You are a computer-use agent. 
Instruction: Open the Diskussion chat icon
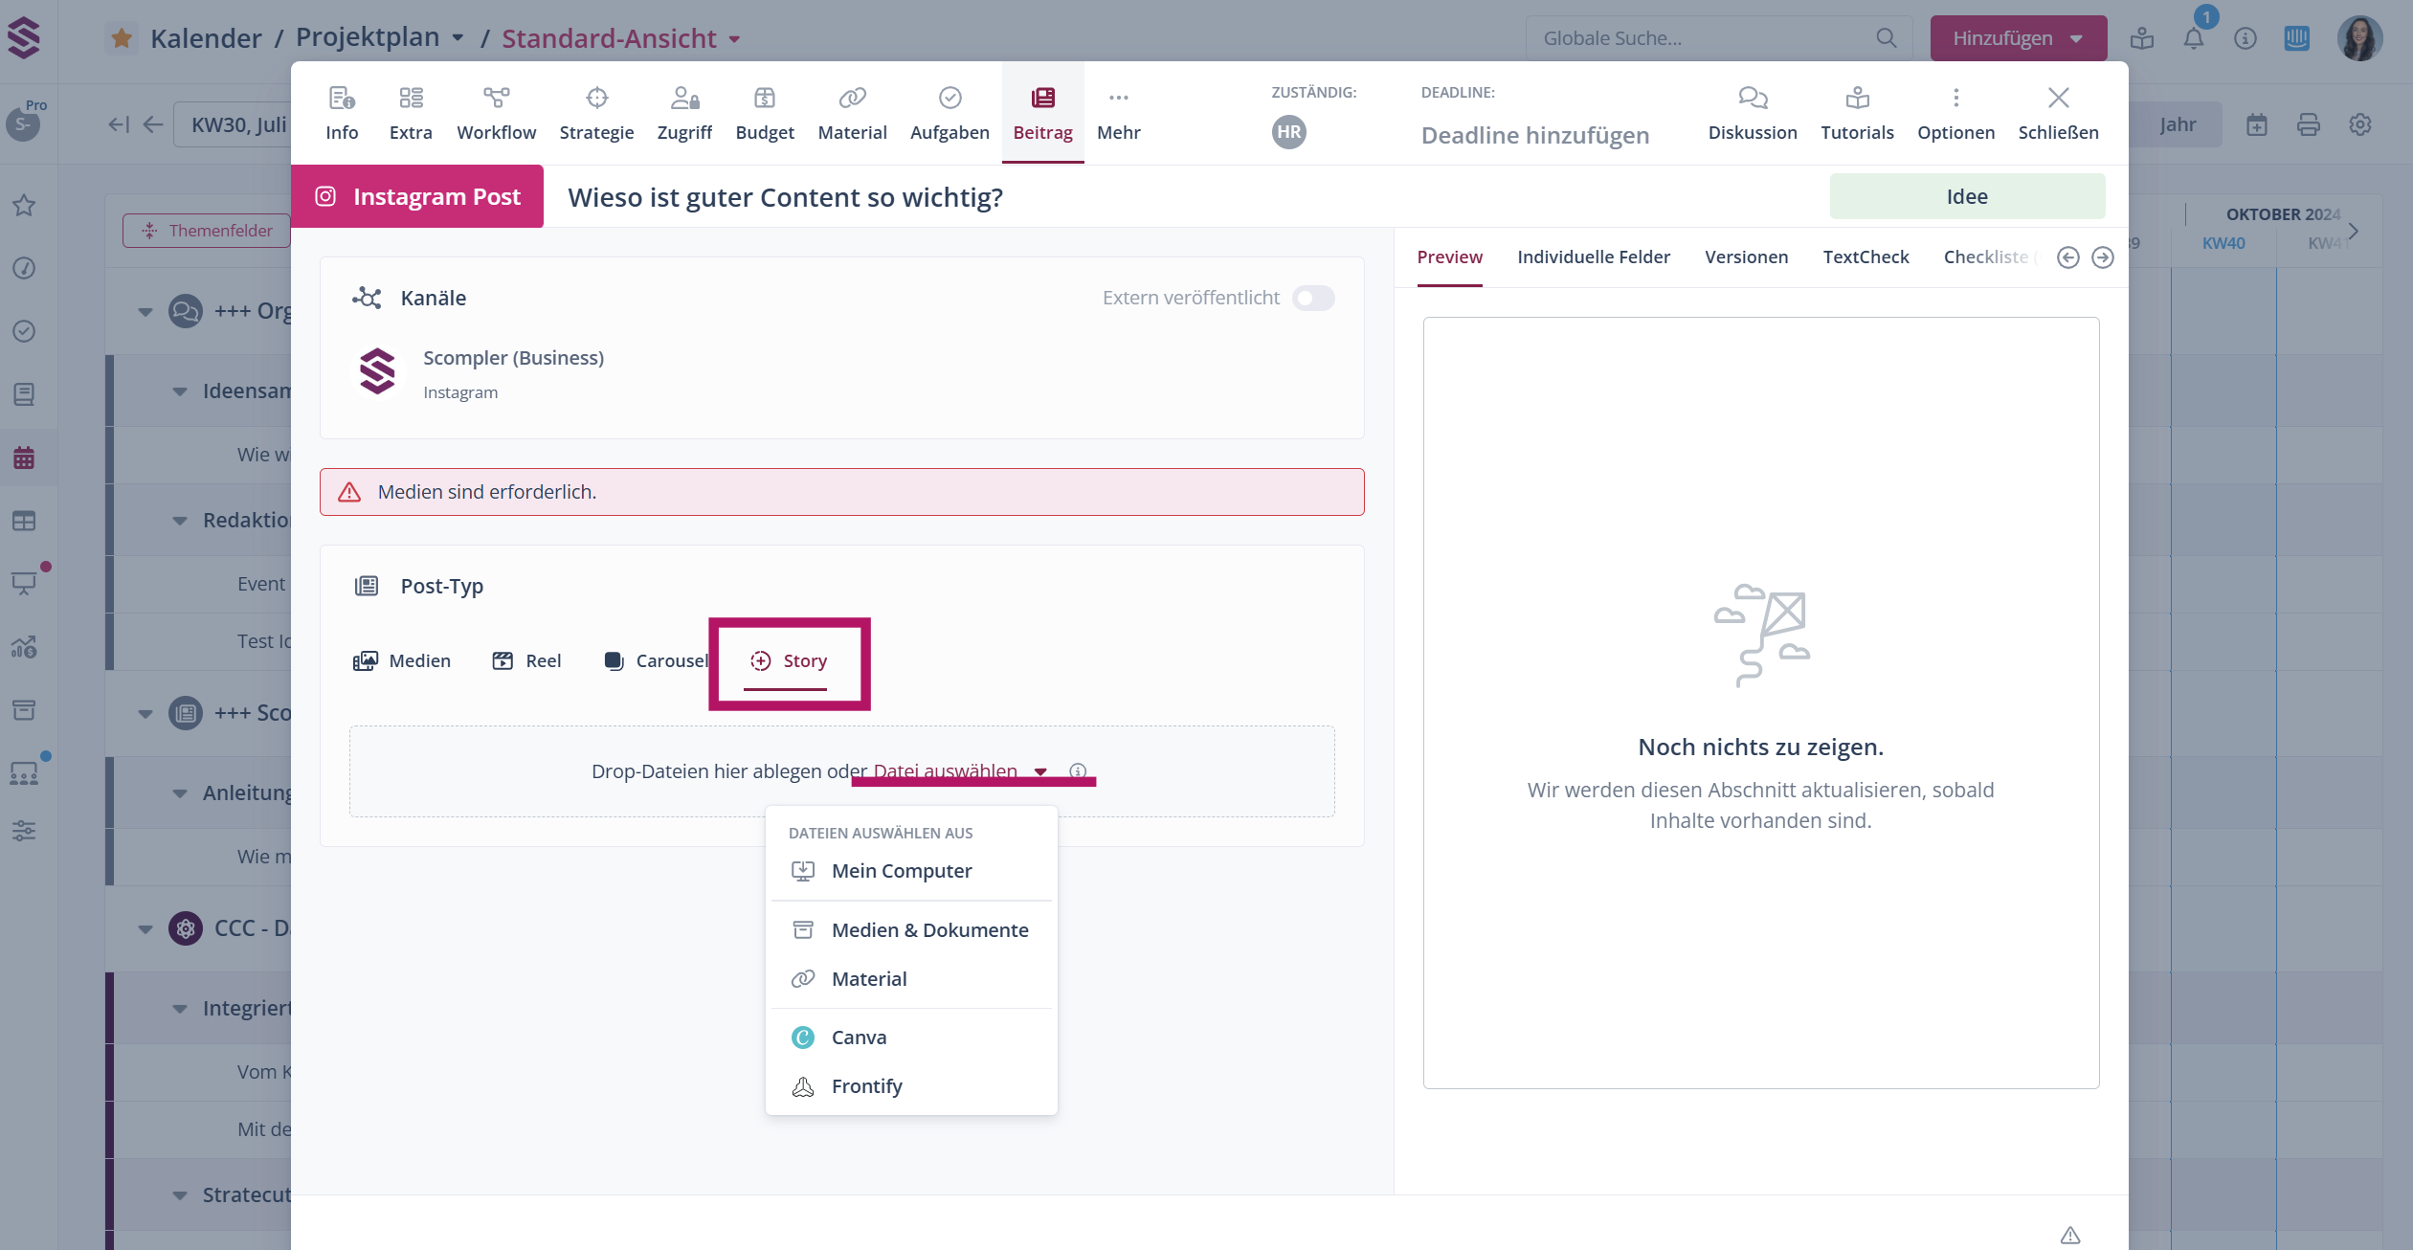tap(1752, 98)
